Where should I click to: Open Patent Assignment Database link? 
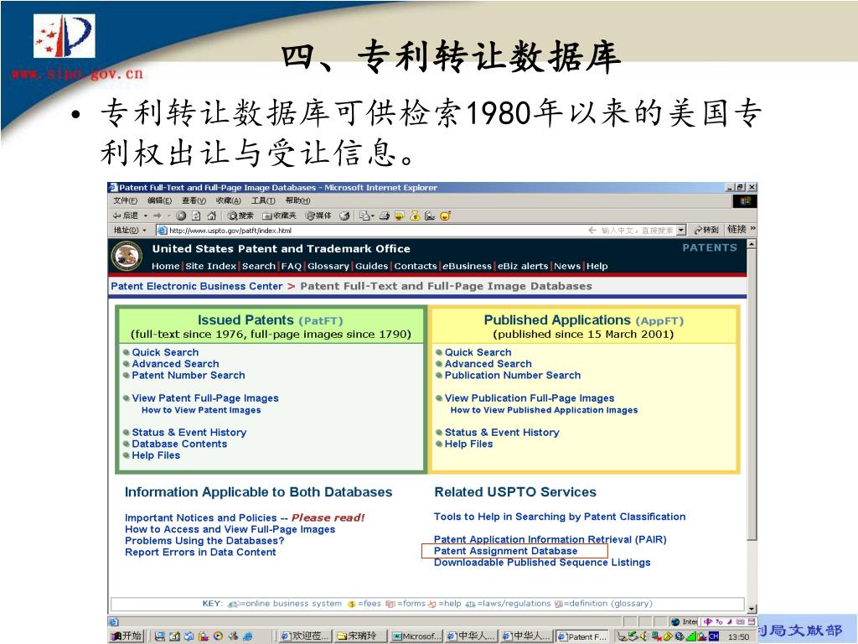(505, 551)
